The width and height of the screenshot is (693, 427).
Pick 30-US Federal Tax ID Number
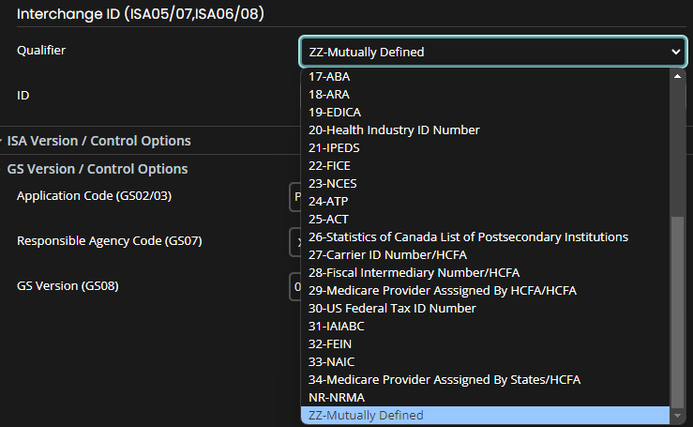392,309
